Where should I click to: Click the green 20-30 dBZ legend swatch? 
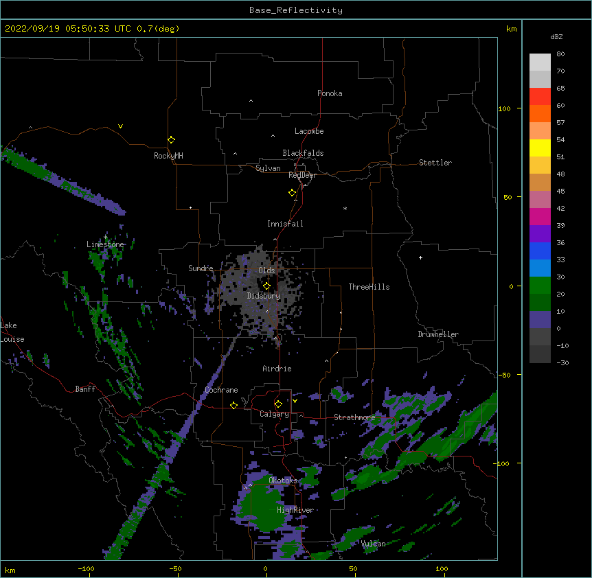540,286
